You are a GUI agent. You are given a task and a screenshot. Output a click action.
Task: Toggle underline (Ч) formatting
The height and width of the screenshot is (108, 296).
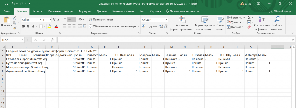[33, 26]
